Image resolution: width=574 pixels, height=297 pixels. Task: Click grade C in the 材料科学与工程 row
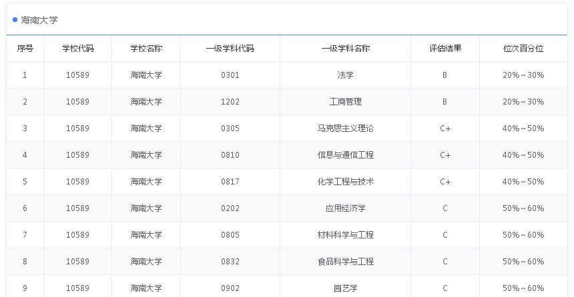click(x=445, y=235)
